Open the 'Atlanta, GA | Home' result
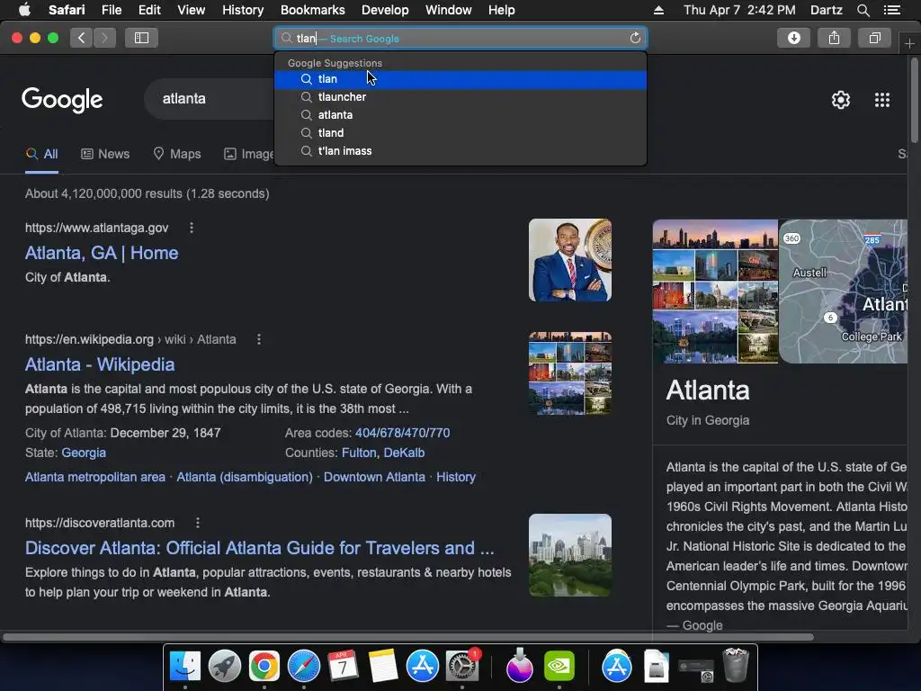This screenshot has width=921, height=691. [x=102, y=253]
